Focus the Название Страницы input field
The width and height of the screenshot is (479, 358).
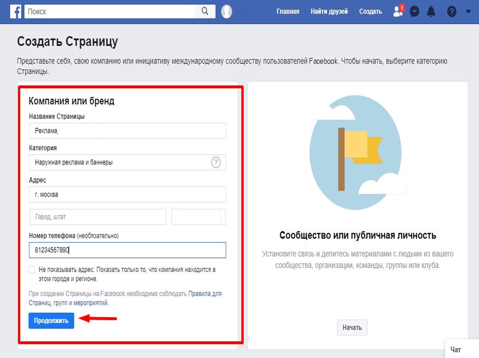(x=127, y=131)
